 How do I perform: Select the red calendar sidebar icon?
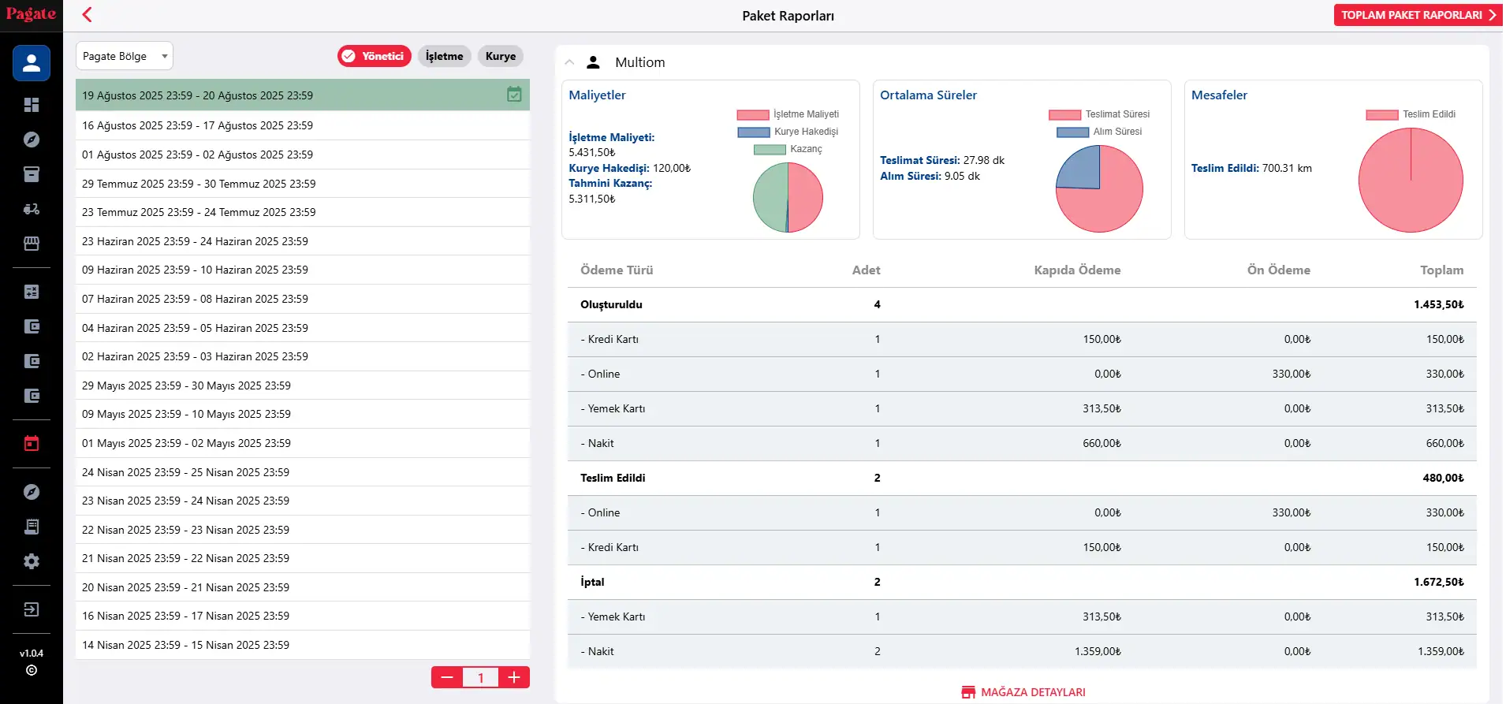(32, 443)
